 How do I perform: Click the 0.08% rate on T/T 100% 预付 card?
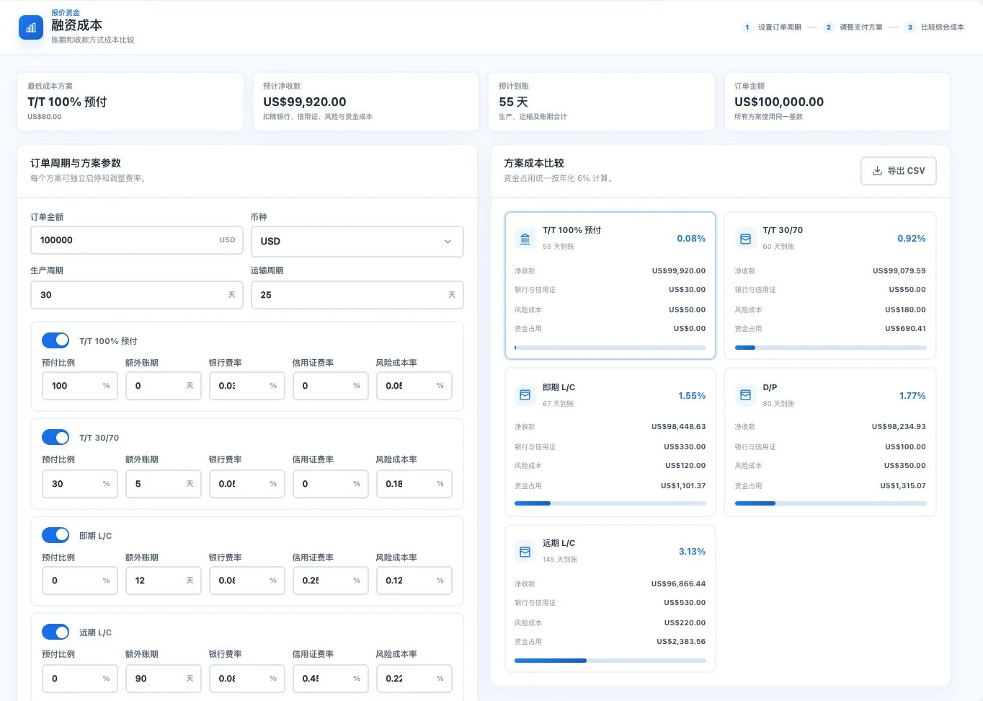coord(691,239)
